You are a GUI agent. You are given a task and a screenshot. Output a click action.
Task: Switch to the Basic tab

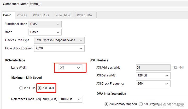coord(7,15)
